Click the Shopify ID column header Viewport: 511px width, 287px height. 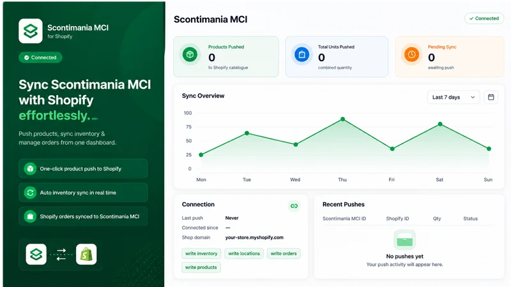[397, 219]
